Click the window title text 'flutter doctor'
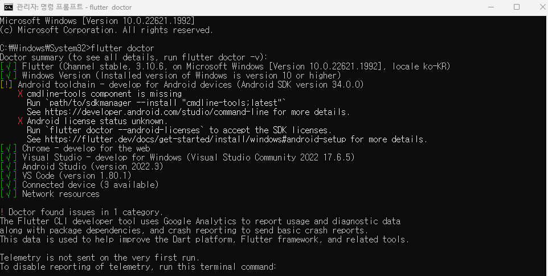Screen dimensions: 548x276 click(111, 7)
